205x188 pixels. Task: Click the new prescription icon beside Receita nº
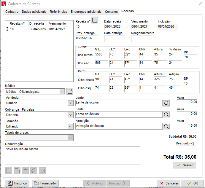94,20
